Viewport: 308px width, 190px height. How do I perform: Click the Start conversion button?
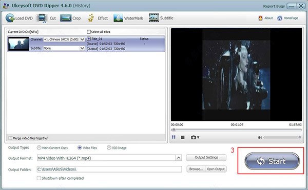[x=272, y=161]
